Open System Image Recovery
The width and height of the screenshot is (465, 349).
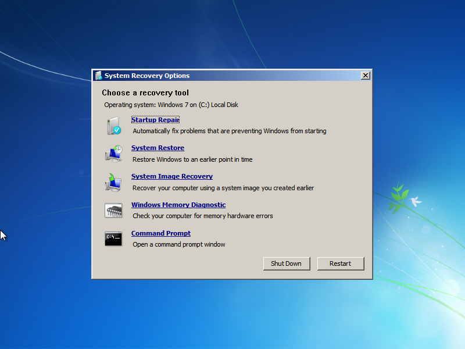171,176
